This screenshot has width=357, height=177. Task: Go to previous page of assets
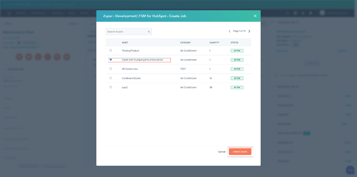tap(229, 31)
